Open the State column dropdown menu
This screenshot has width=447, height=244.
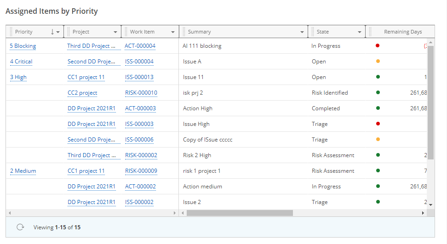click(x=360, y=32)
